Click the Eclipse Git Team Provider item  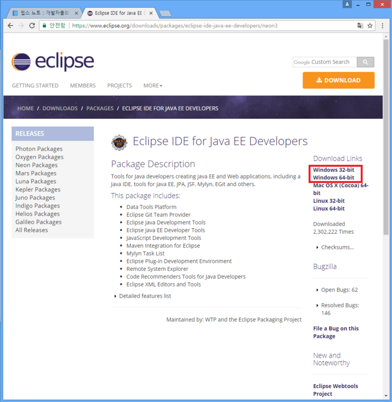click(158, 215)
